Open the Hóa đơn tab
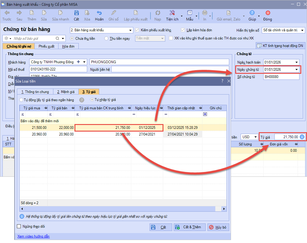307x243 pixels. 68,46
